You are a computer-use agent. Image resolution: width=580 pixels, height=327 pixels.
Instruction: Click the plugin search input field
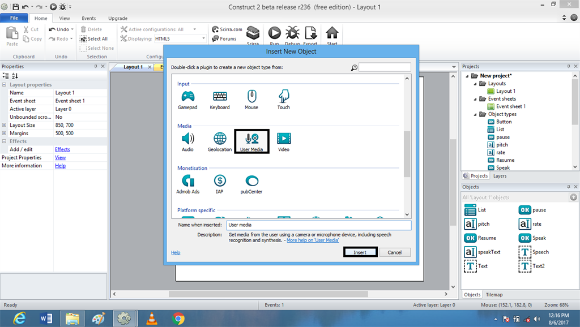[x=385, y=67]
